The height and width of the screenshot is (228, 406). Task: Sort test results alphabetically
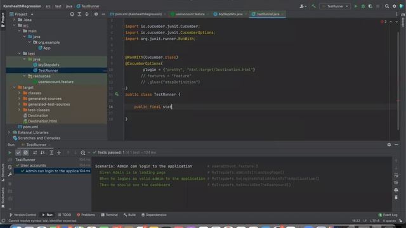tap(35, 153)
